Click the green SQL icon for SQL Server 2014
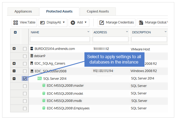The image size is (178, 123). (39, 78)
